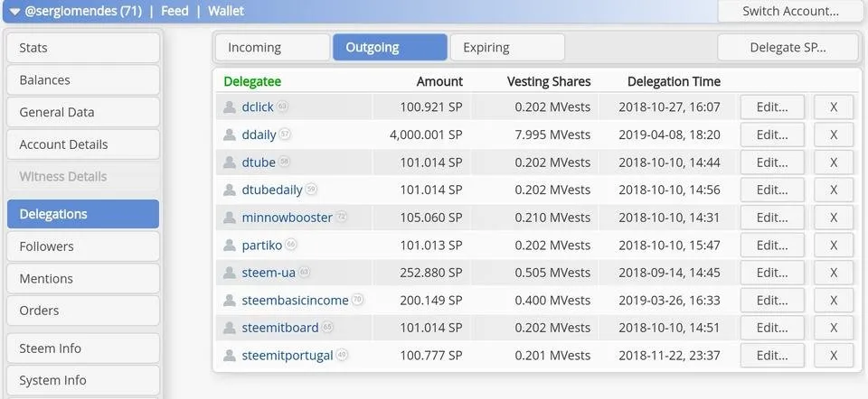868x399 pixels.
Task: Open Steem Info in the sidebar
Action: [83, 348]
